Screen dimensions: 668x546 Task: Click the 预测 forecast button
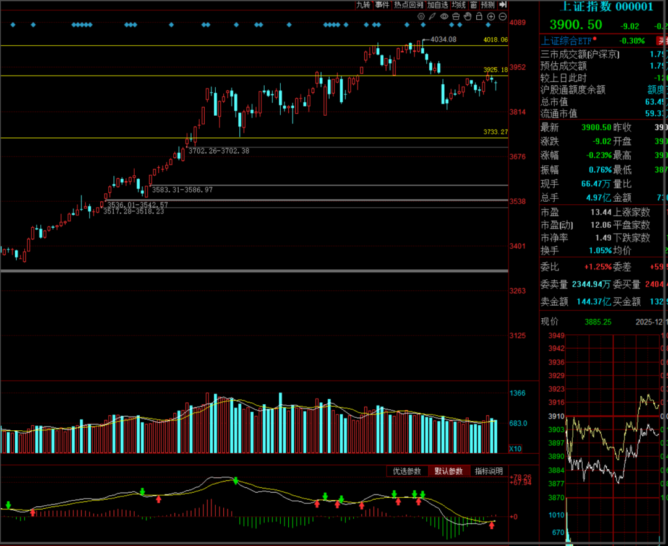[x=488, y=5]
